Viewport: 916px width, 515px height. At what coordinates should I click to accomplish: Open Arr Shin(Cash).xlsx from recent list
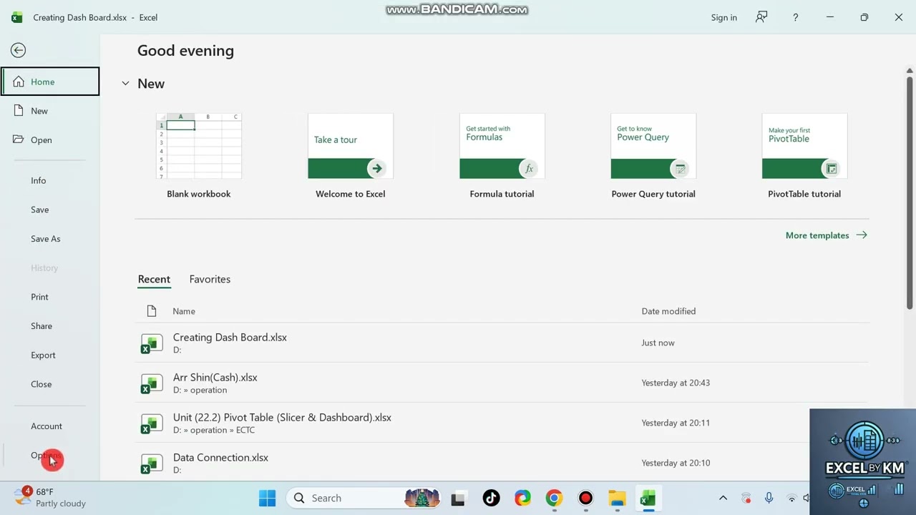501,383
